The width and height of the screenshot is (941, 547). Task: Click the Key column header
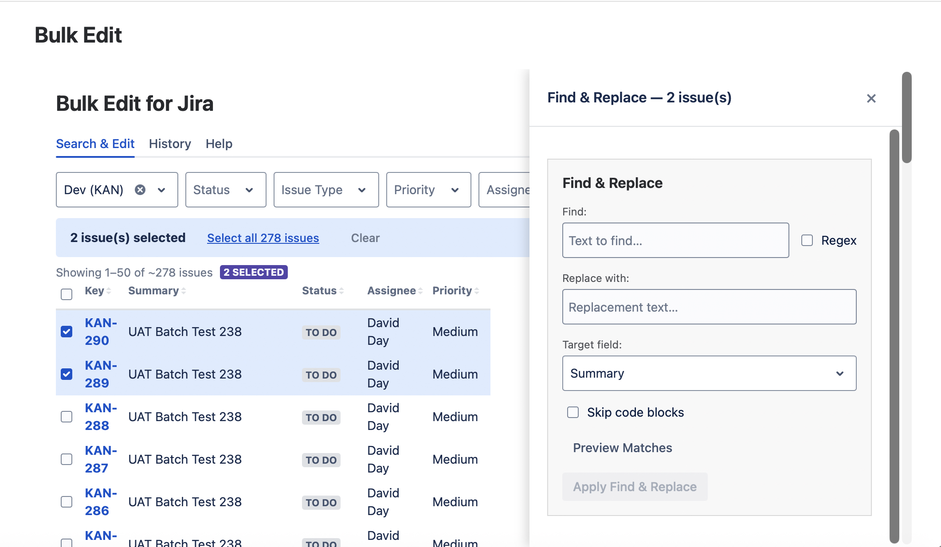point(94,291)
